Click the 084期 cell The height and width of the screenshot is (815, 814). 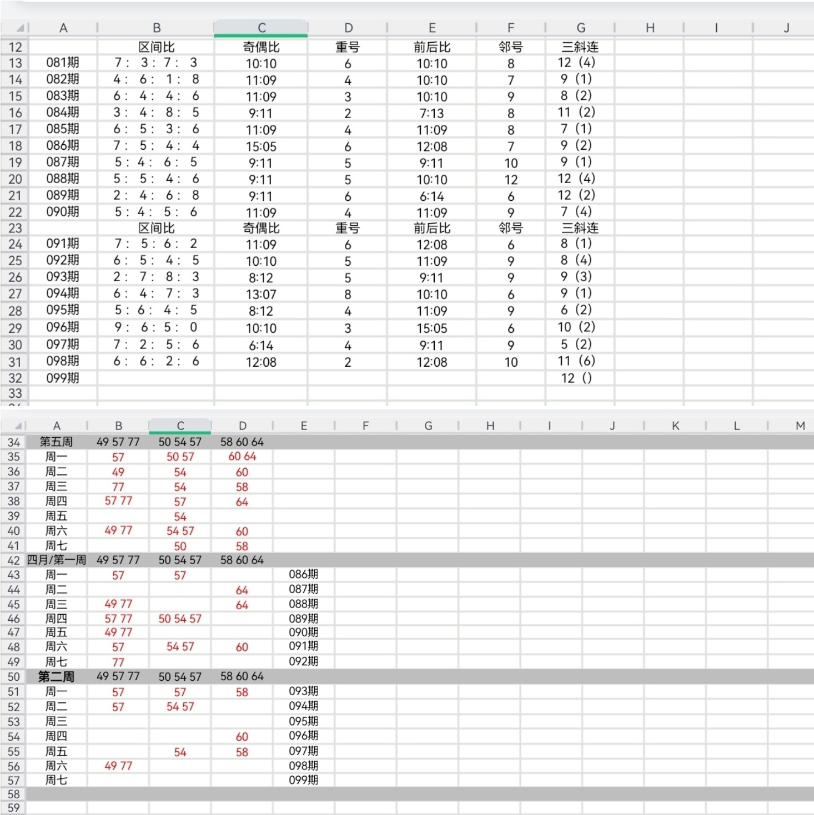tap(63, 113)
